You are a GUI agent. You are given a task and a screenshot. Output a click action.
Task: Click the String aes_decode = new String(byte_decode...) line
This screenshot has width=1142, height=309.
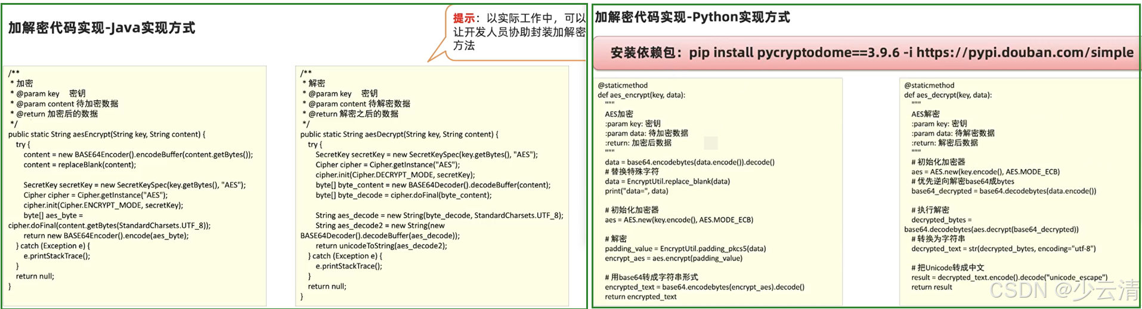click(440, 215)
